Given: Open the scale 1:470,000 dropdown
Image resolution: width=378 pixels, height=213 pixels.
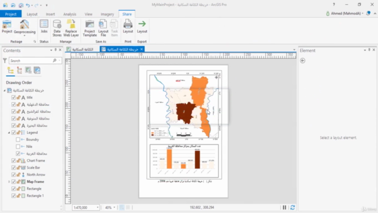Looking at the screenshot, I should 97,208.
